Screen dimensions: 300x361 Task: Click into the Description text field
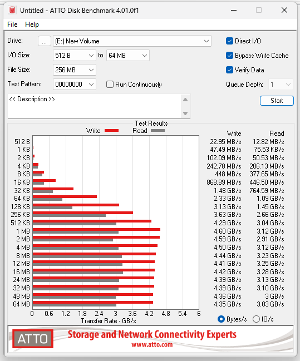pos(95,106)
